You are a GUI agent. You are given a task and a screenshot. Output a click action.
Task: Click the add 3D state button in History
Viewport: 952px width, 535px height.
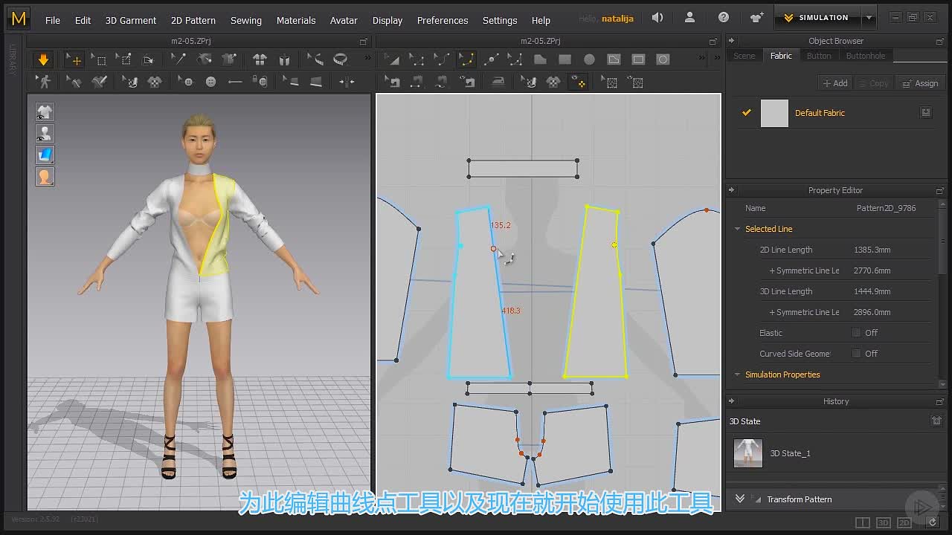[x=936, y=421]
